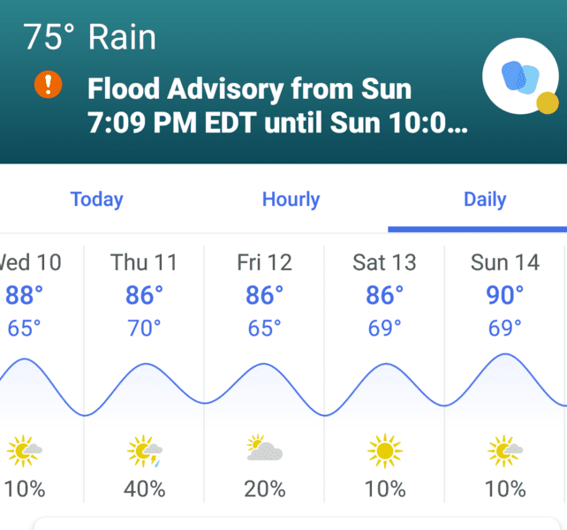Tap Sunday's partly sunny icon
This screenshot has height=530, width=567.
(505, 450)
